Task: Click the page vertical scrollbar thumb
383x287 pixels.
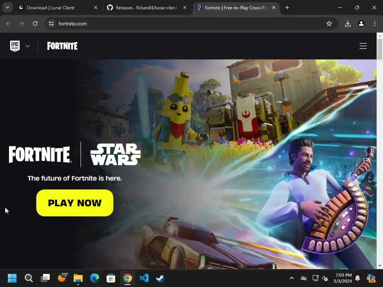Action: tap(380, 49)
